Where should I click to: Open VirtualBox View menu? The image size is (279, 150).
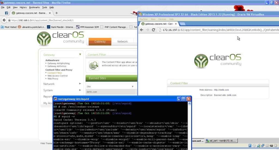pyautogui.click(x=153, y=19)
